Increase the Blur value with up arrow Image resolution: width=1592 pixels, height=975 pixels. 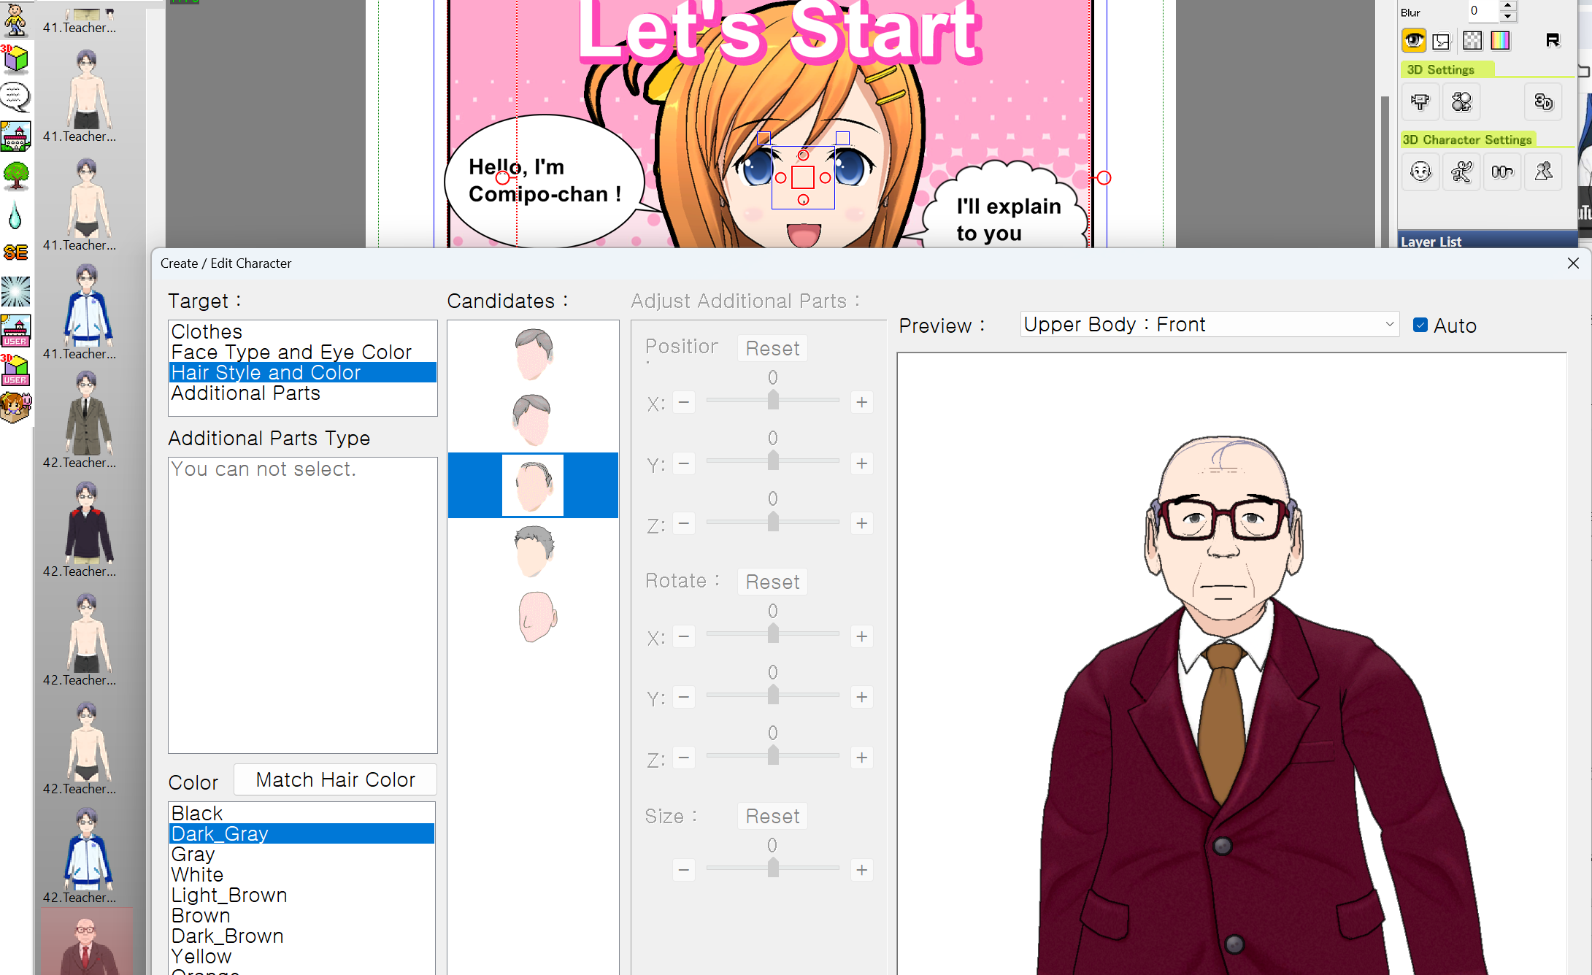pos(1507,6)
